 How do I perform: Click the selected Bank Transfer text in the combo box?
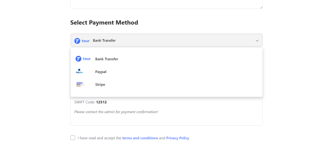[x=104, y=41]
